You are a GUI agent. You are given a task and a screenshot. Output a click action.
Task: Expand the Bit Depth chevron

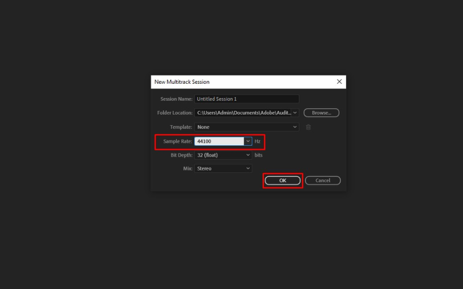point(248,155)
